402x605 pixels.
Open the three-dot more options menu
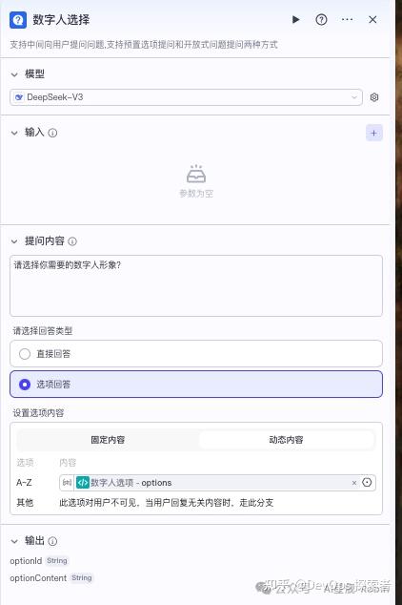coord(347,19)
